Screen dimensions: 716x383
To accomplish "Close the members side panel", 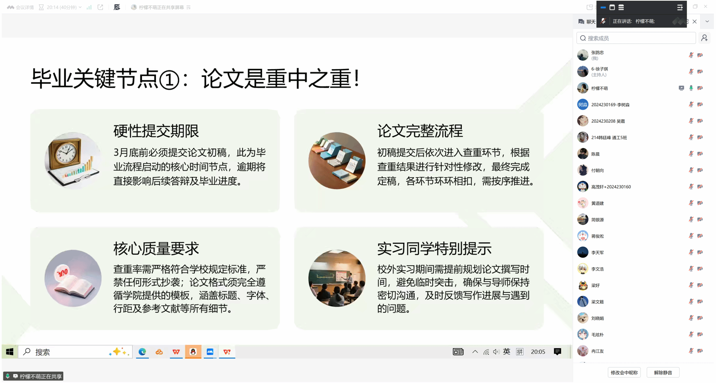I will coord(695,22).
